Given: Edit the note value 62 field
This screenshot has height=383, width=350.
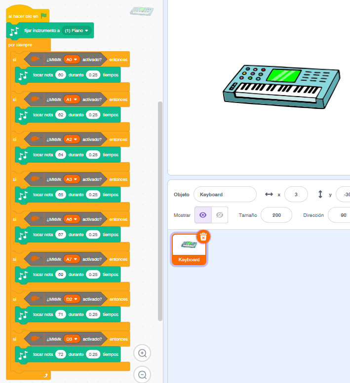Looking at the screenshot, I should coord(61,115).
